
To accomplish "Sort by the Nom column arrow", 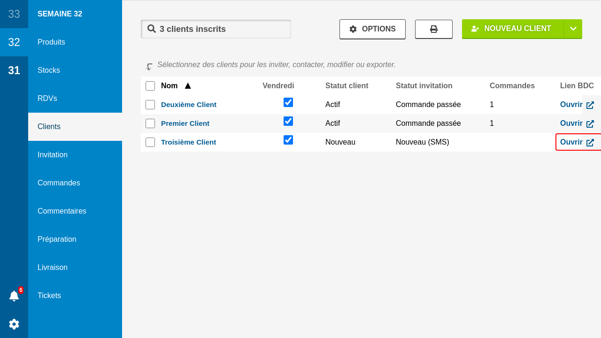I will 188,86.
